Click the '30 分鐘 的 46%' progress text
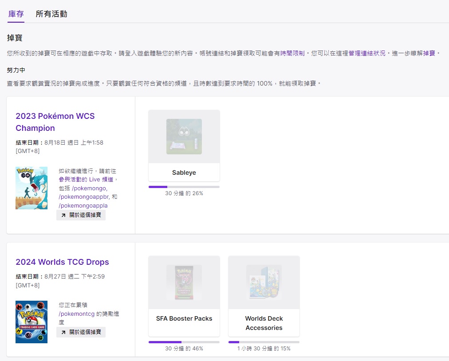 click(x=184, y=349)
